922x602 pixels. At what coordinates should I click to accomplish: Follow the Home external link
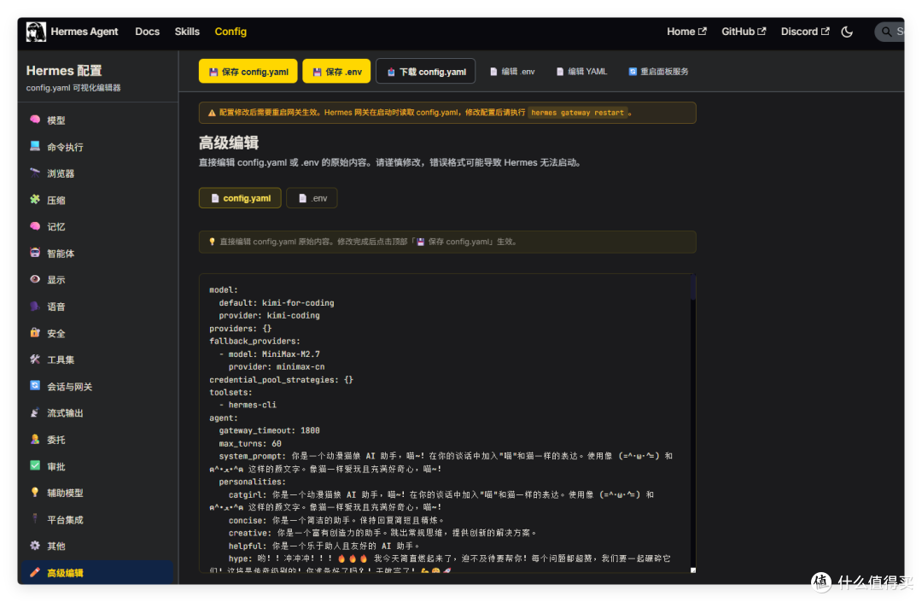point(686,32)
